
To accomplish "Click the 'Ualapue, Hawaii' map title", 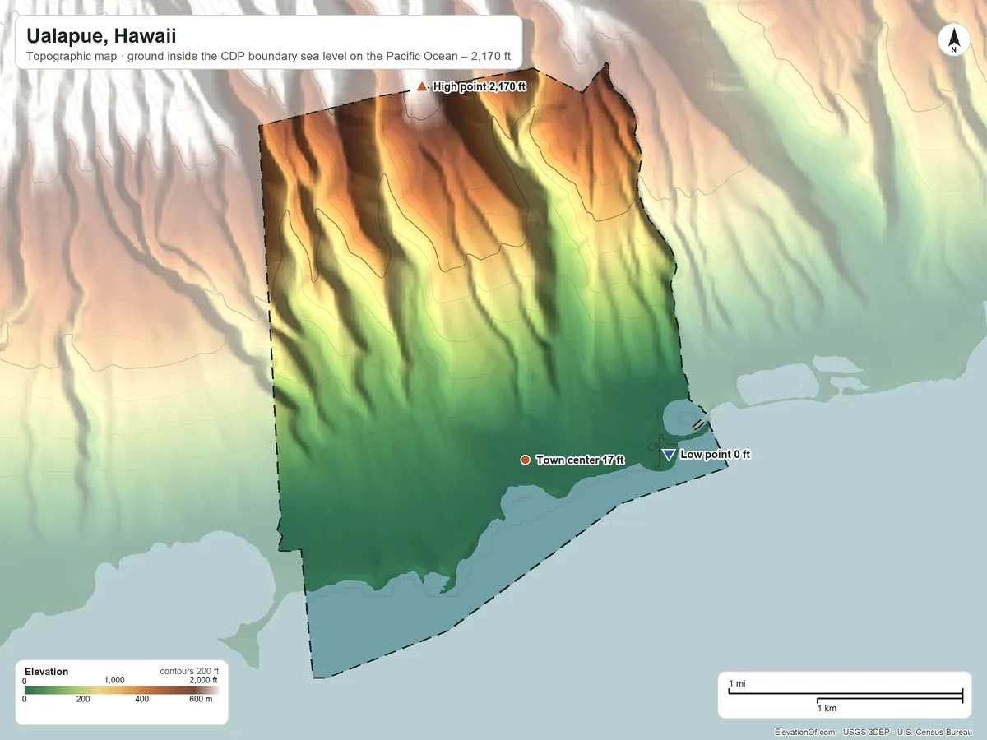I will pos(101,36).
